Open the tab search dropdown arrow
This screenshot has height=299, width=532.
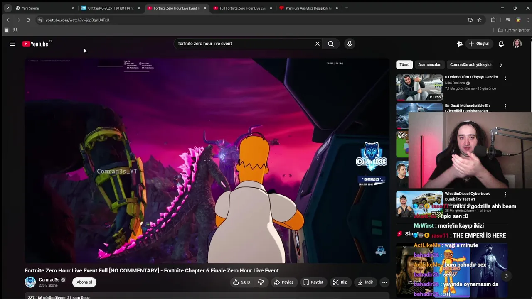[x=7, y=8]
